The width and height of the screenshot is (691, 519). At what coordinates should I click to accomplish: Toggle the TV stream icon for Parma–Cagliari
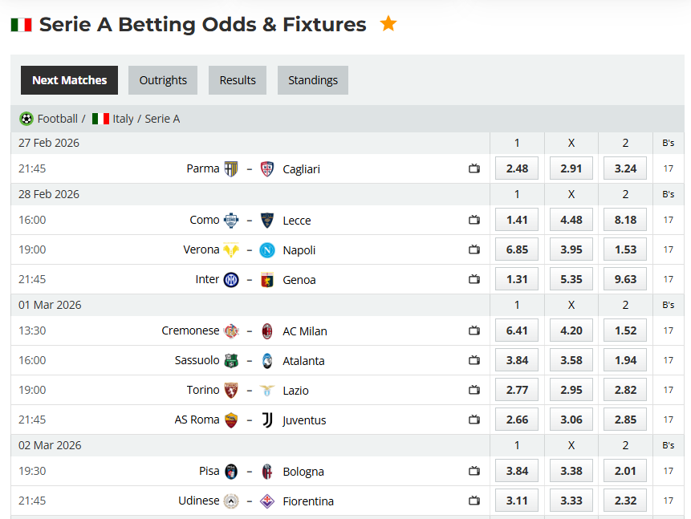coord(474,168)
